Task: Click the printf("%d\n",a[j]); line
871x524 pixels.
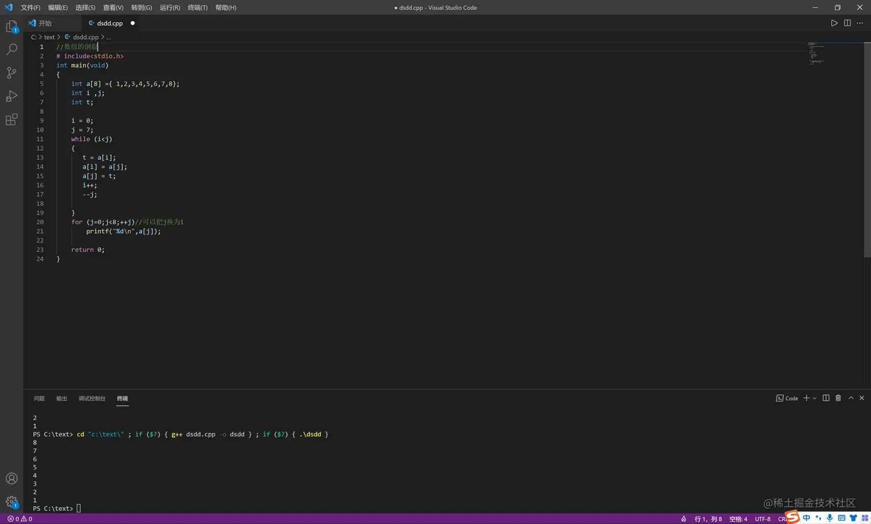Action: click(x=123, y=231)
